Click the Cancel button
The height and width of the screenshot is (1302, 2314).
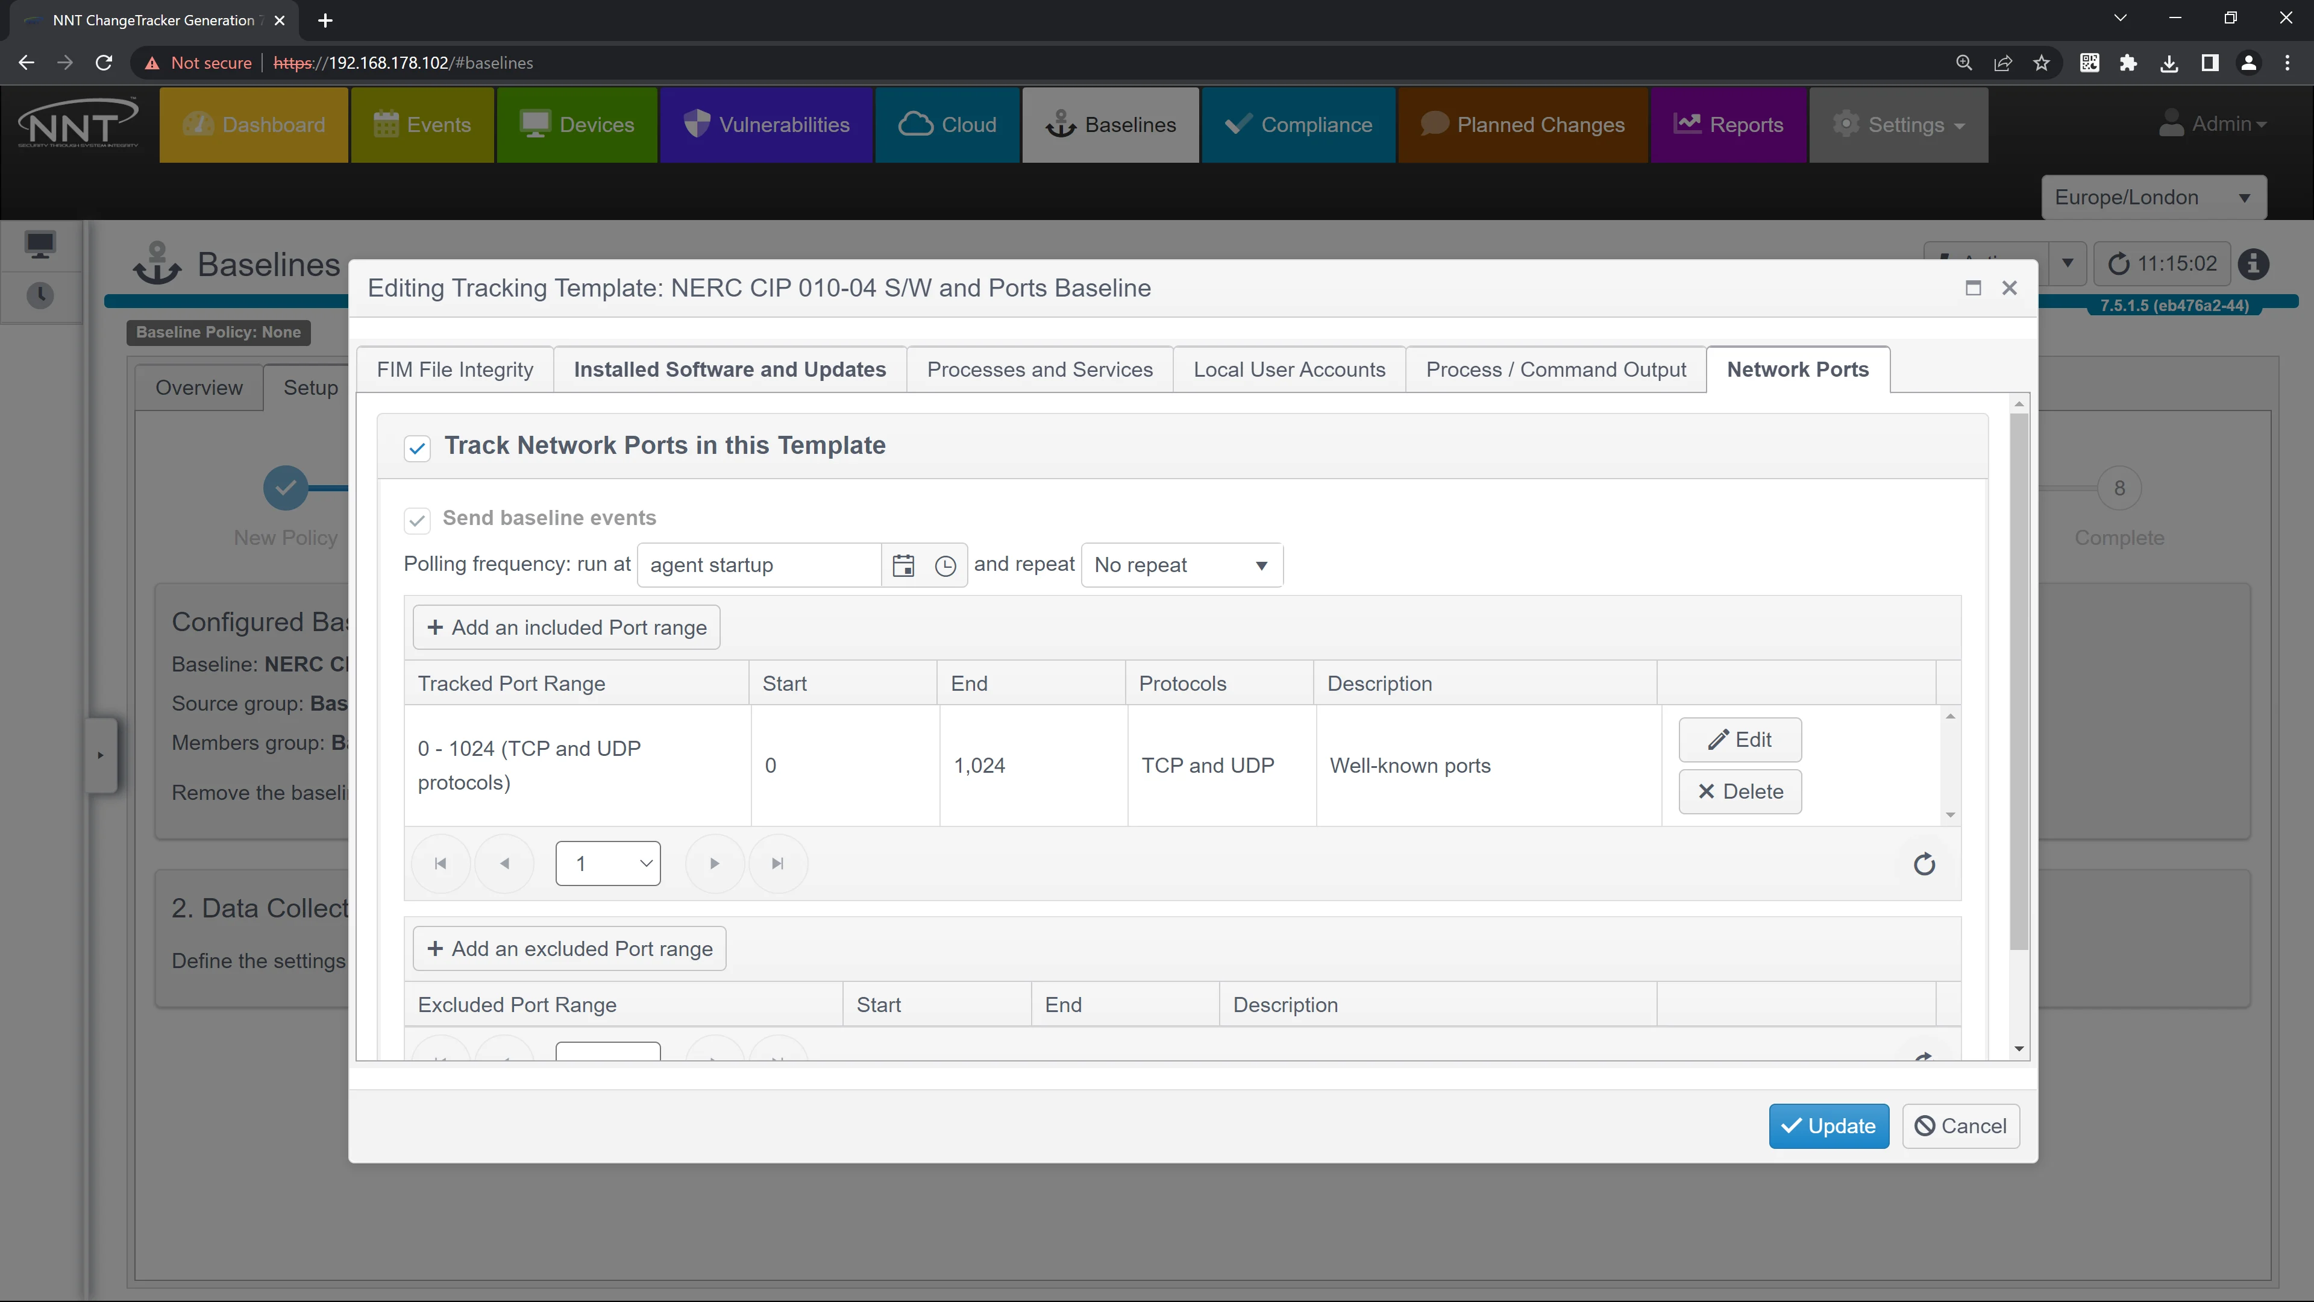point(1961,1126)
